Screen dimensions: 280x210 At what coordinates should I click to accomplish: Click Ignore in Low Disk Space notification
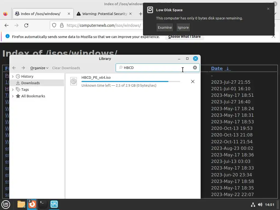[183, 28]
